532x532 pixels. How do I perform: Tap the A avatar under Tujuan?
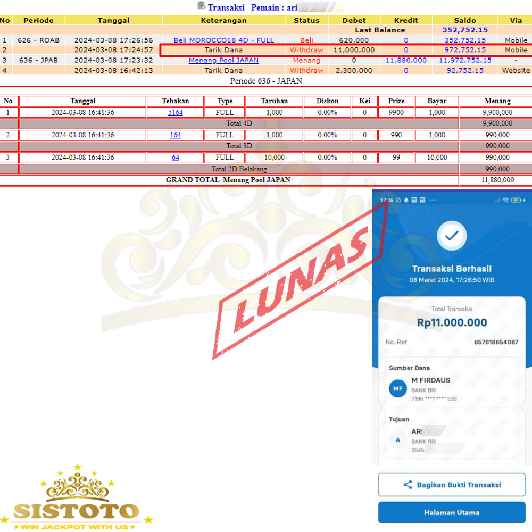(397, 440)
